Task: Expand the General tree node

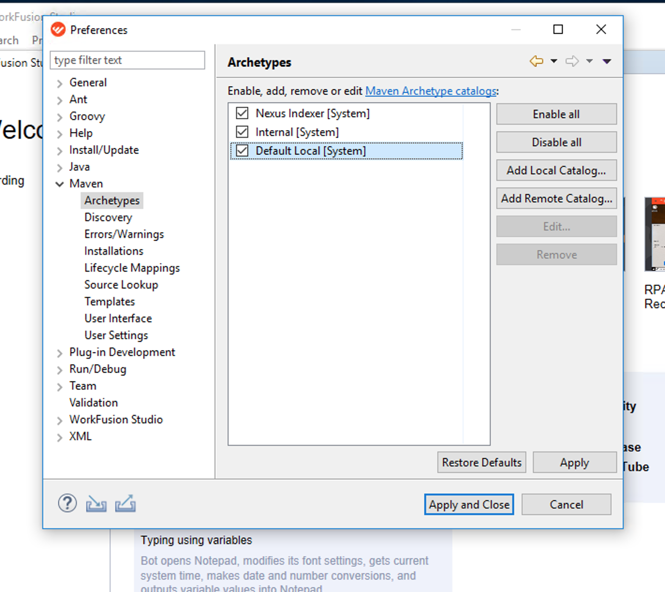Action: (59, 83)
